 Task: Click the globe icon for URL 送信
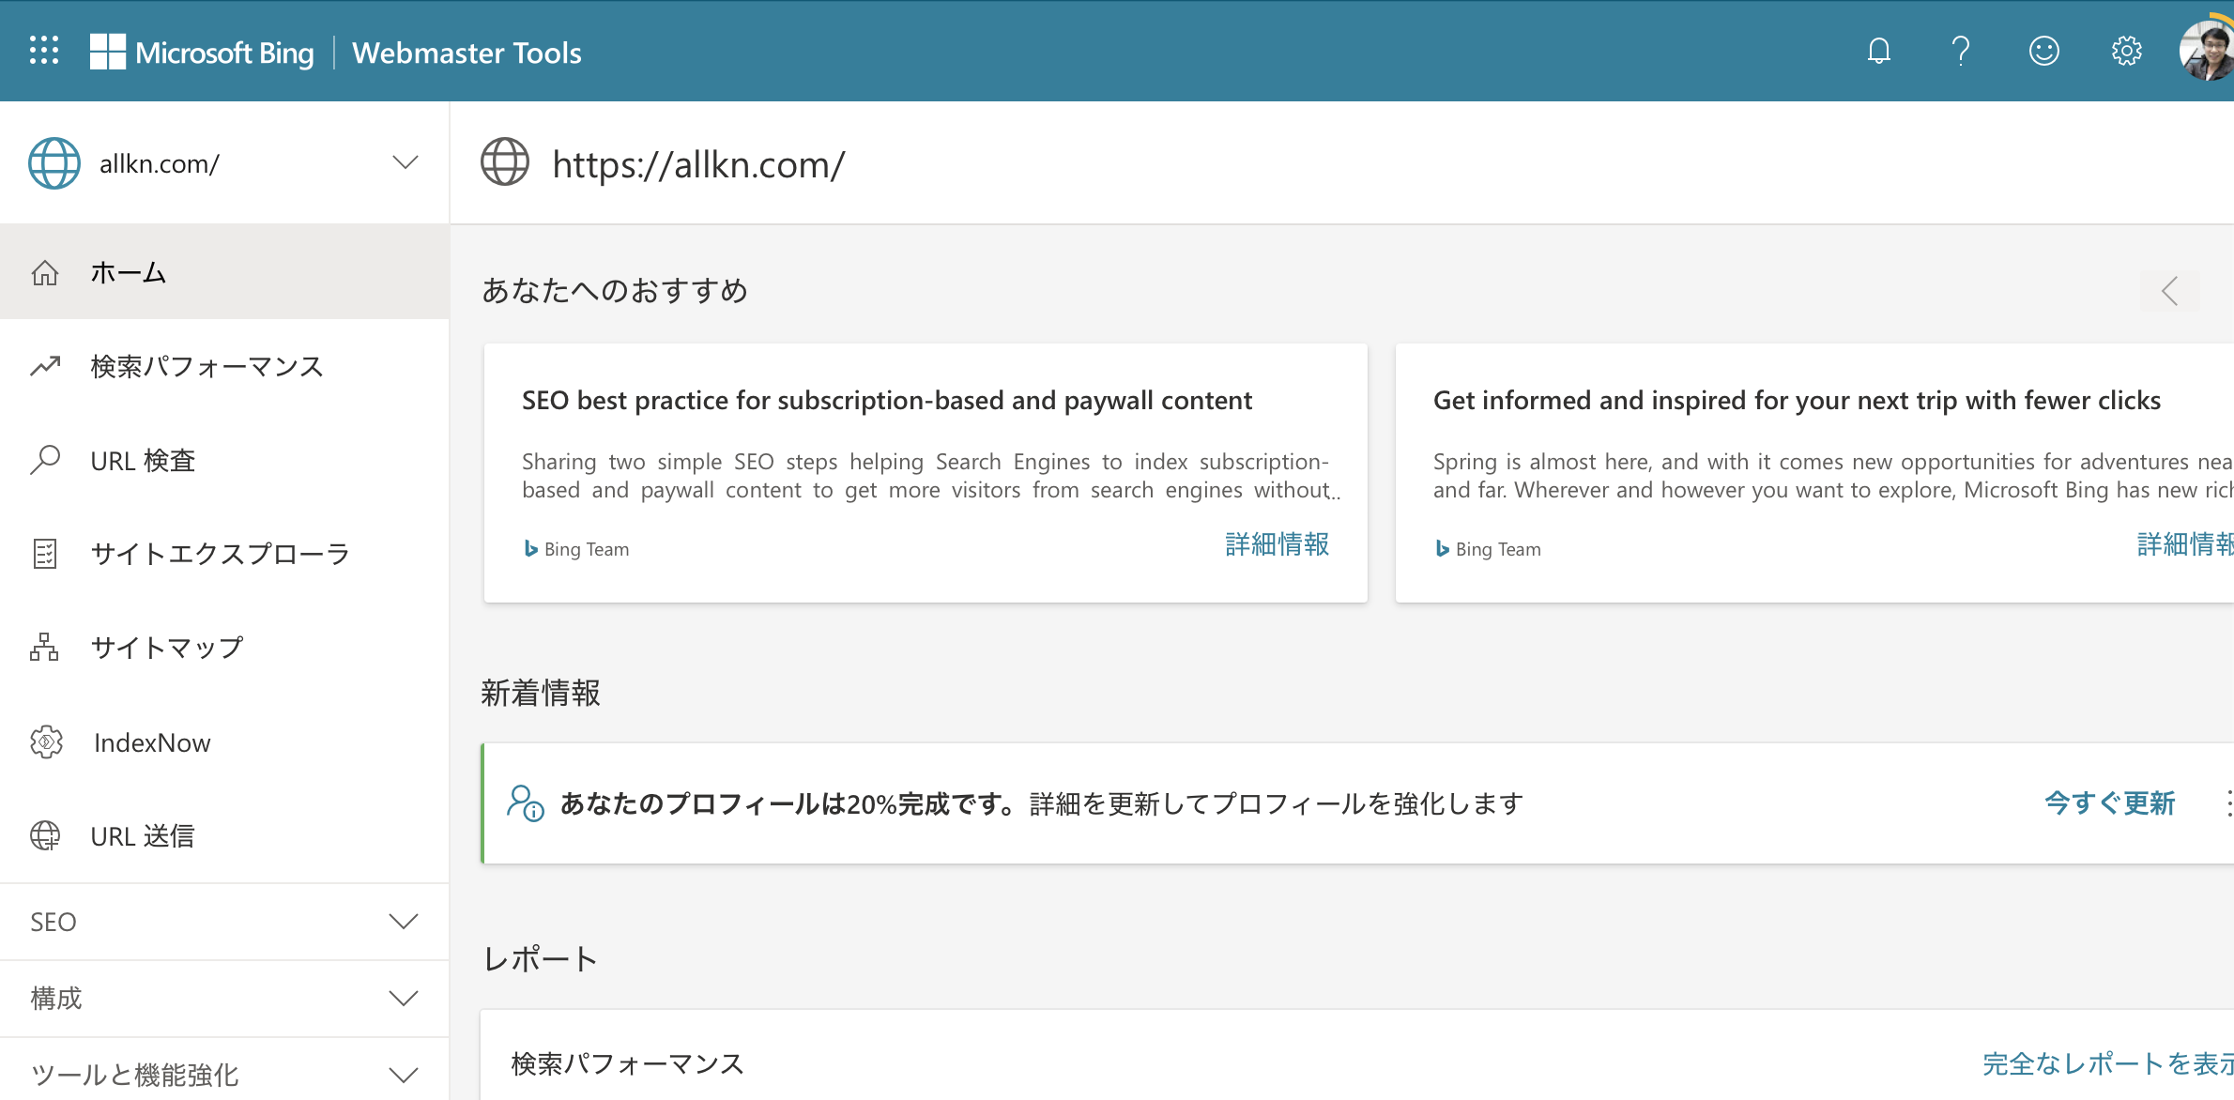[45, 835]
